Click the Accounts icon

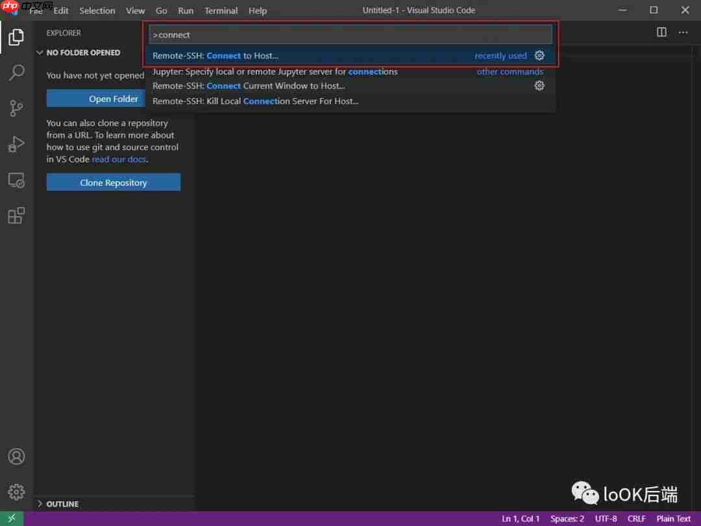[16, 456]
